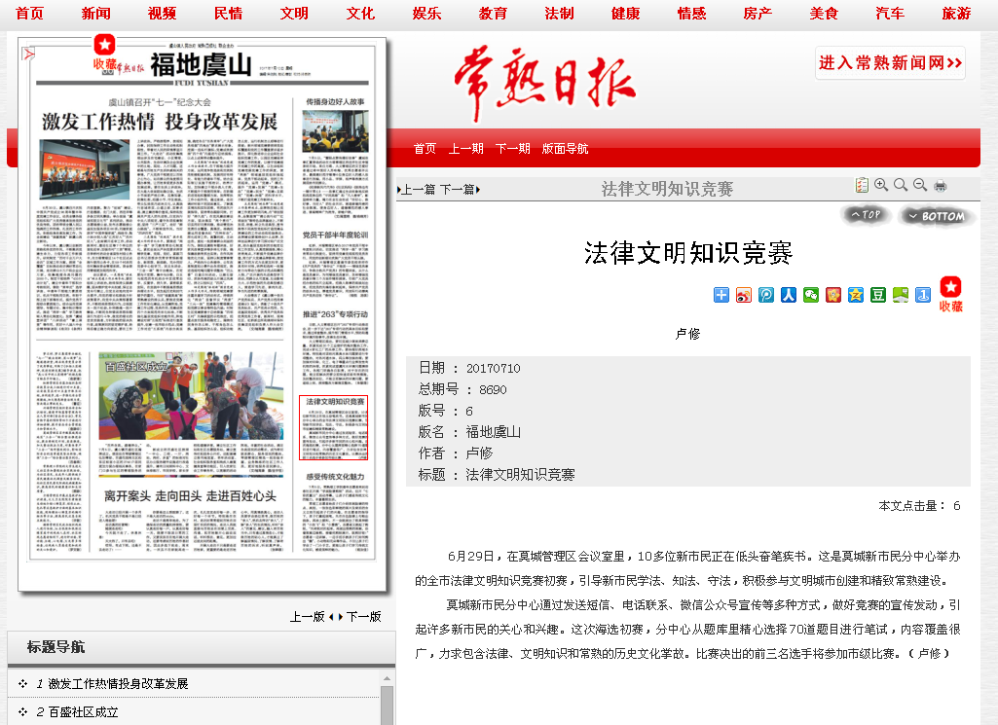Click the printer icon to print article

pos(941,186)
